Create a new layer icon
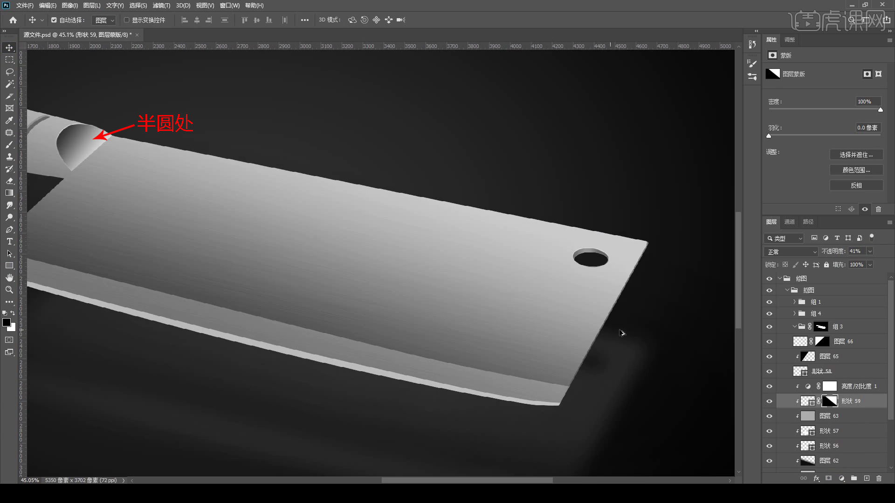The height and width of the screenshot is (503, 895). coord(867,478)
